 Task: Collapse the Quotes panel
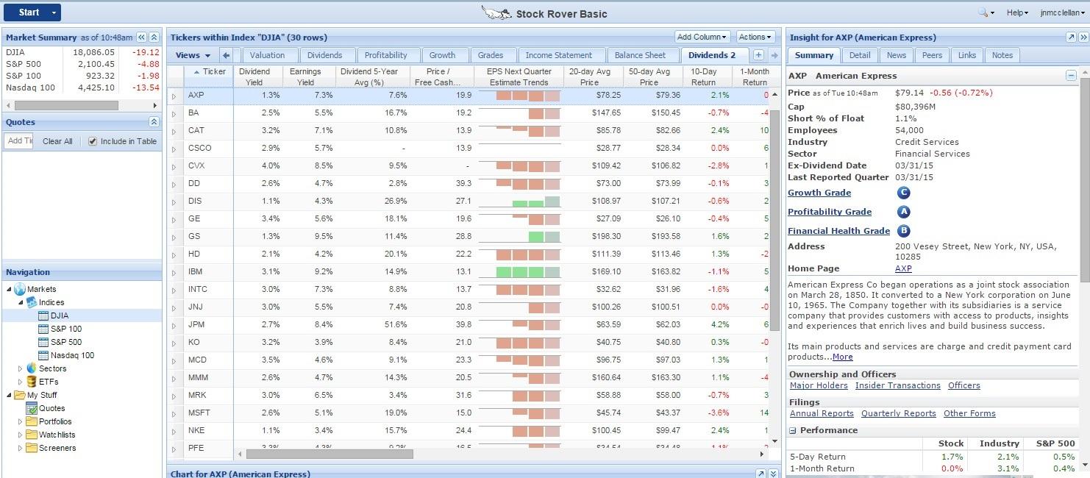pyautogui.click(x=154, y=122)
